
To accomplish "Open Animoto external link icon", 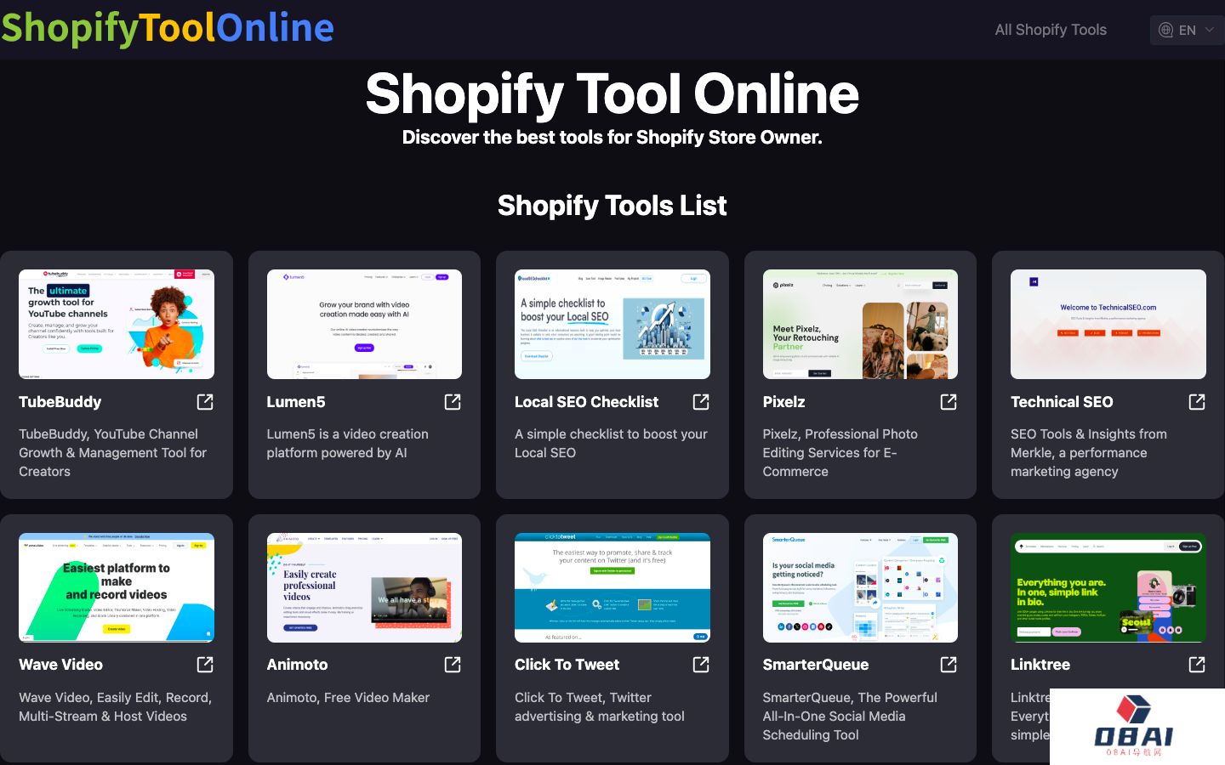I will coord(453,664).
